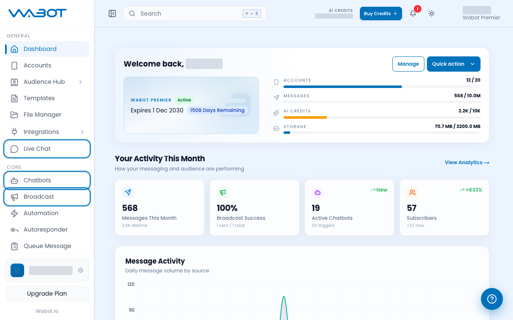Click the Storage drive icon
The image size is (513, 320).
(x=276, y=128)
